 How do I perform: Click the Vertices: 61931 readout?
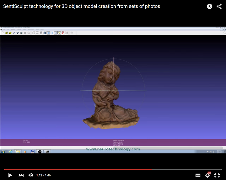coord(118,142)
